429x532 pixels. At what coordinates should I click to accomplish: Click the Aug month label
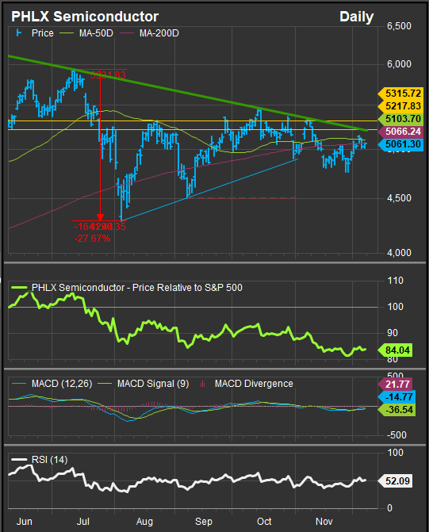[x=144, y=522]
